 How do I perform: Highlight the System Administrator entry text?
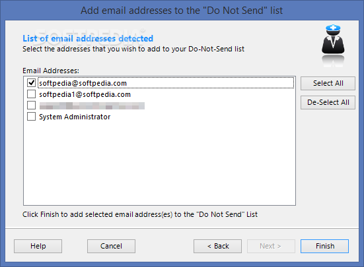click(x=75, y=117)
